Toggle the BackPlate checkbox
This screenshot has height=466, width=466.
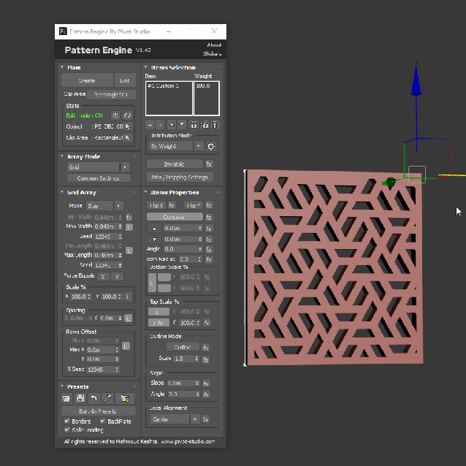pos(102,421)
